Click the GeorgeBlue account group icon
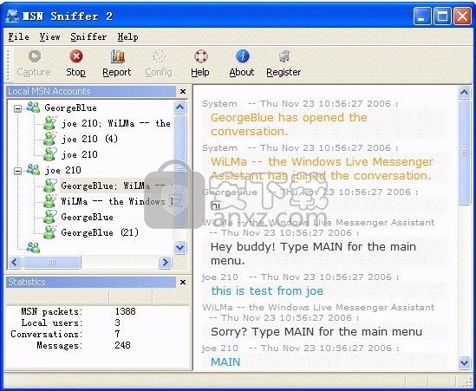Image resolution: width=476 pixels, height=391 pixels. pyautogui.click(x=34, y=108)
